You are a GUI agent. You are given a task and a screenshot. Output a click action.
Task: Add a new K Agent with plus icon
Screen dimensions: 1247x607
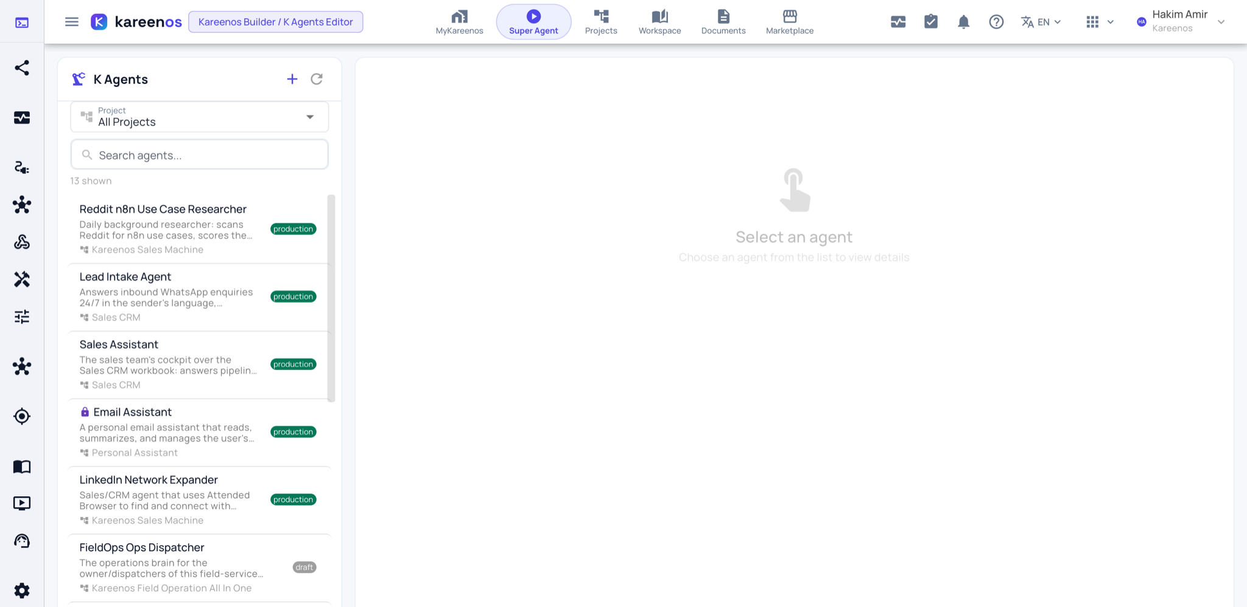point(292,79)
